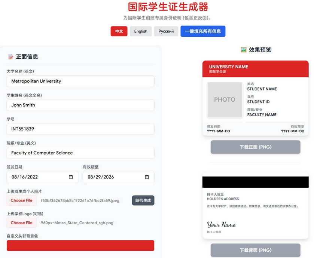314x258 pixels.
Task: Click the Faculty of Computer Science field
Action: click(80, 153)
